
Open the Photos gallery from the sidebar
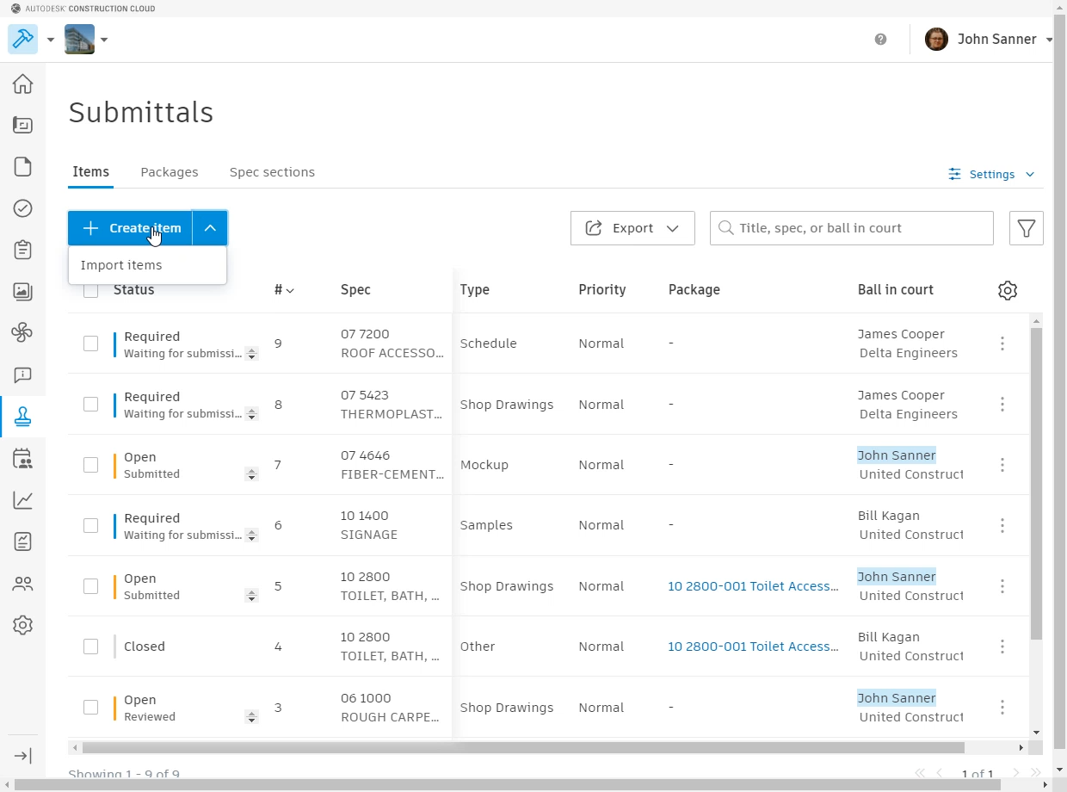click(22, 292)
